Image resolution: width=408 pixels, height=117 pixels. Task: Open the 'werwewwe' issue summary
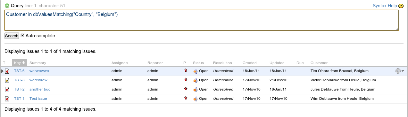click(x=39, y=71)
